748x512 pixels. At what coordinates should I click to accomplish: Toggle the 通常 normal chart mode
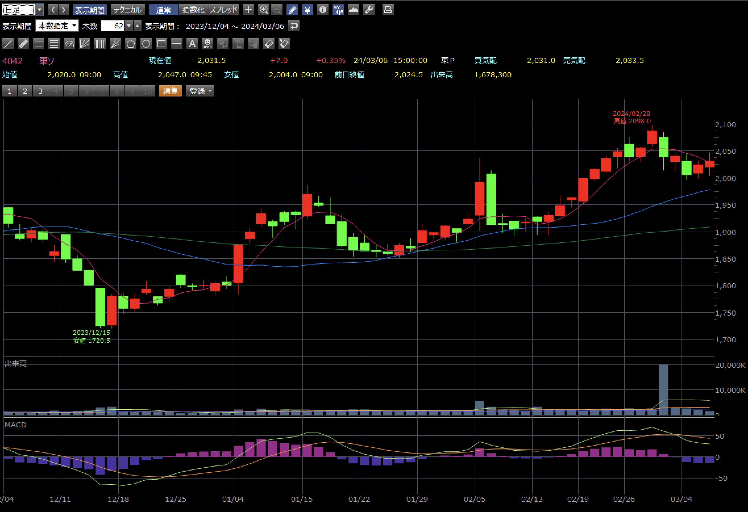click(x=163, y=10)
